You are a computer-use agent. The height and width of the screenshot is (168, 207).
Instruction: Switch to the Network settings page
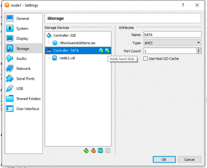coord(24,69)
